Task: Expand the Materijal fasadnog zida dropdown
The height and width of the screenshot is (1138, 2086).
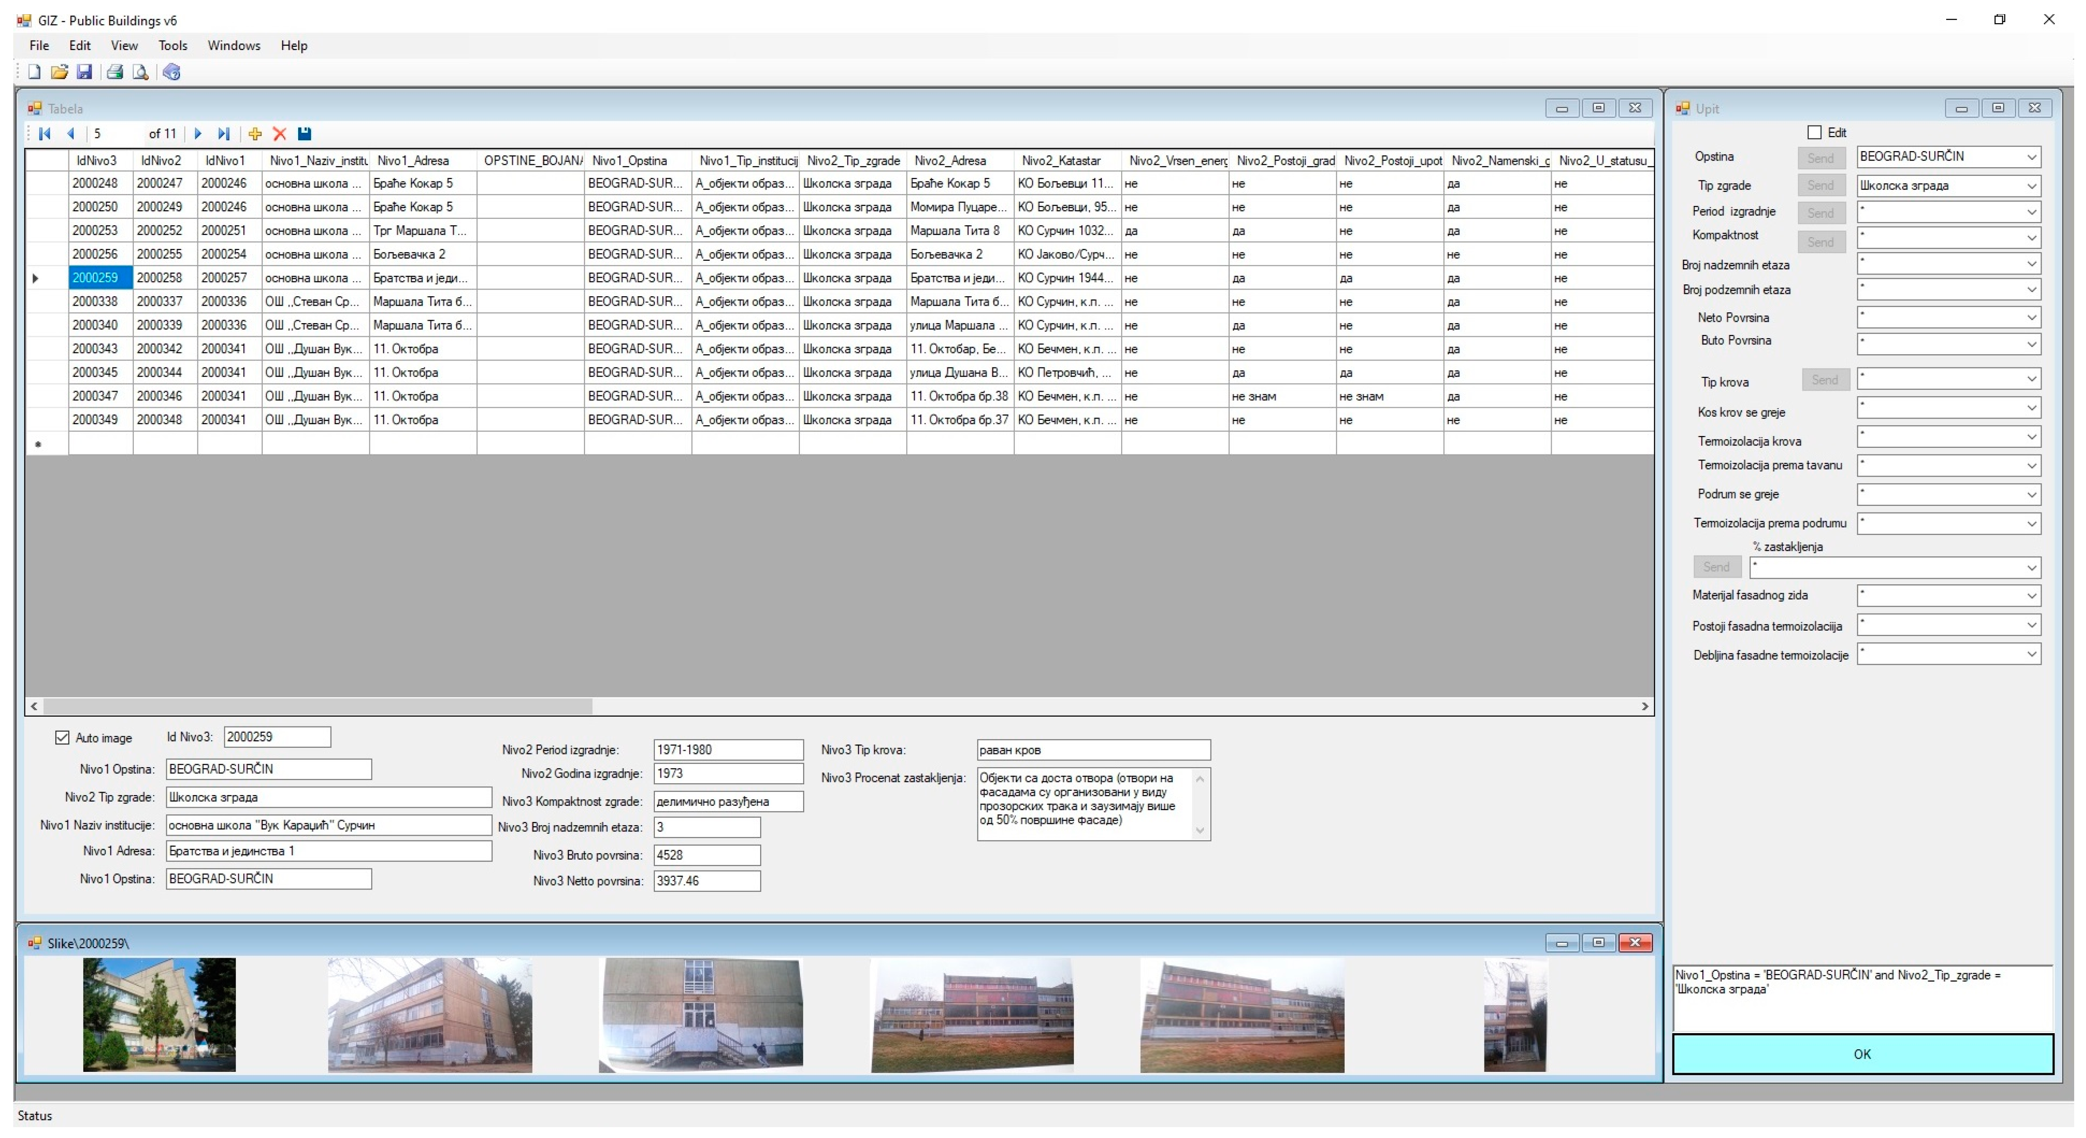Action: [2031, 596]
